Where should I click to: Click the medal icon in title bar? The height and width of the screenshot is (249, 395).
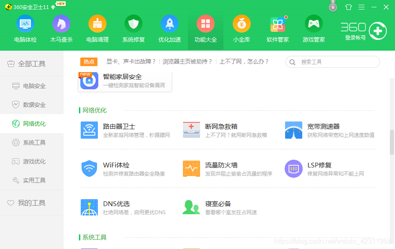tap(333, 6)
